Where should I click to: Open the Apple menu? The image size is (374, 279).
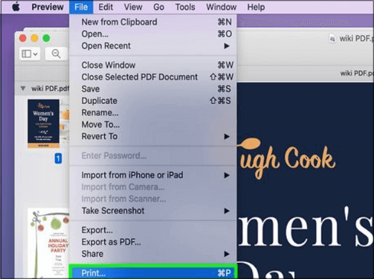point(15,7)
